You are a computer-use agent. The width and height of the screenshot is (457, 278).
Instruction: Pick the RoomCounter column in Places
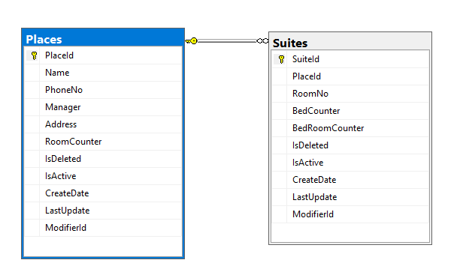[x=103, y=142]
